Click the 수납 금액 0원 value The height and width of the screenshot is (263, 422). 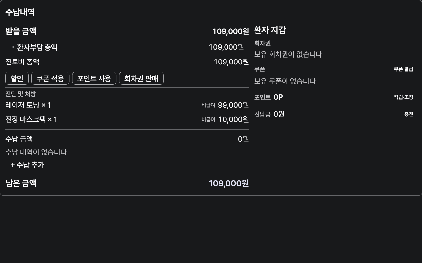[243, 139]
